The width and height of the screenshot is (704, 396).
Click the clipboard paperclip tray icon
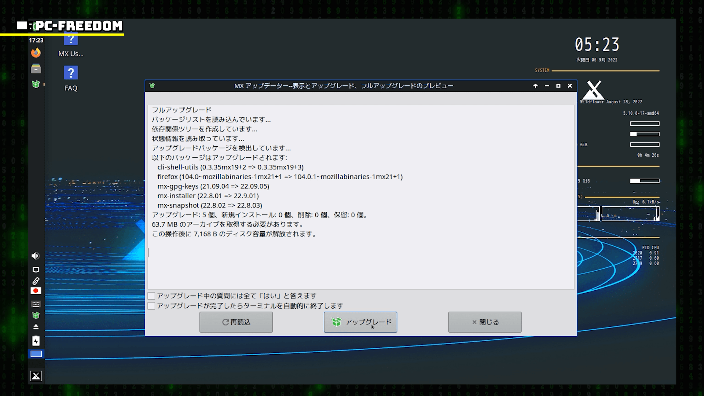tap(36, 281)
